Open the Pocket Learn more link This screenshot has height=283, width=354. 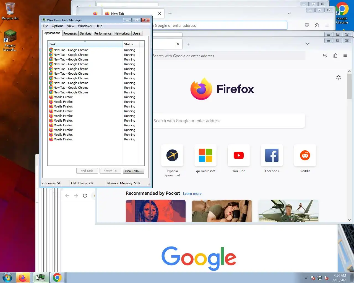tap(192, 194)
